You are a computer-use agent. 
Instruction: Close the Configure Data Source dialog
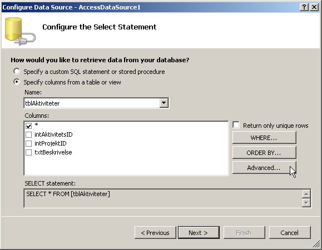314,7
